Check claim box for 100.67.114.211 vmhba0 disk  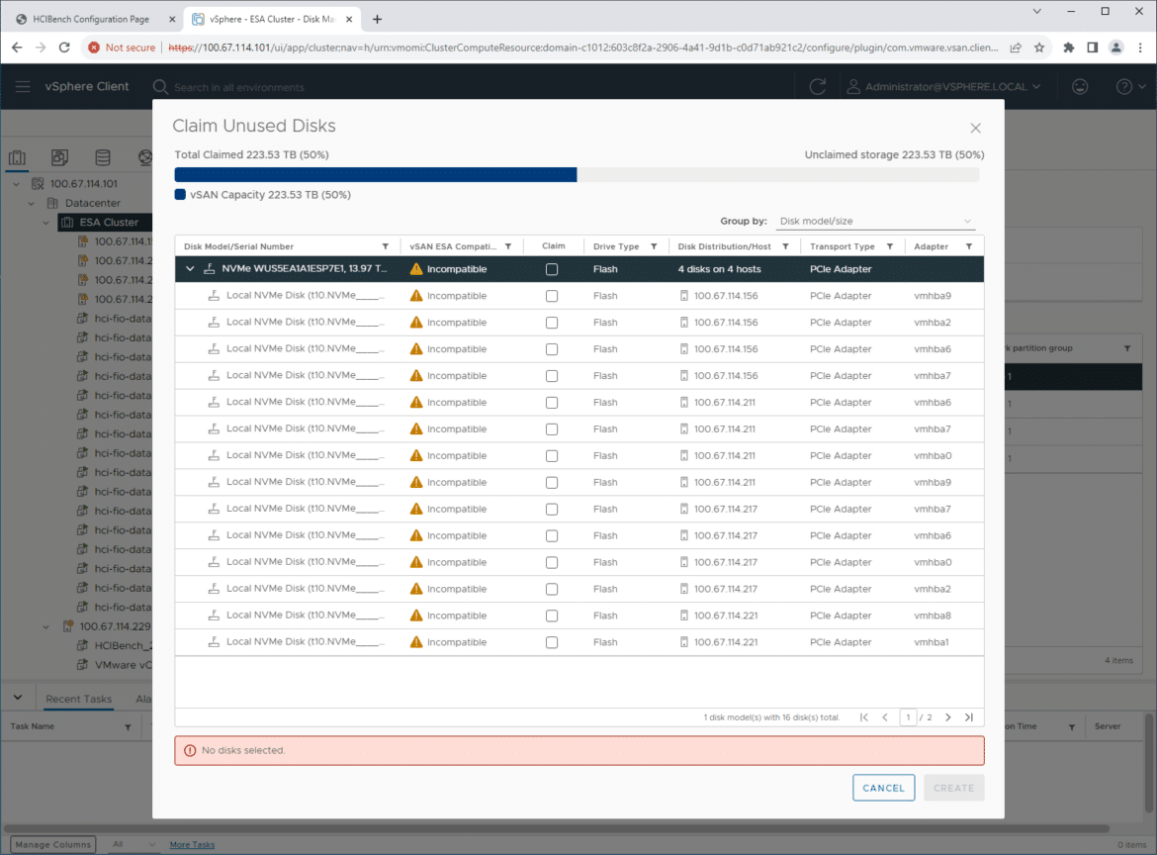coord(551,456)
